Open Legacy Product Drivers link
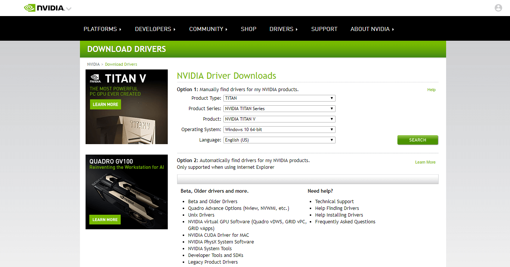Viewport: 510px width, 267px height. pyautogui.click(x=213, y=262)
